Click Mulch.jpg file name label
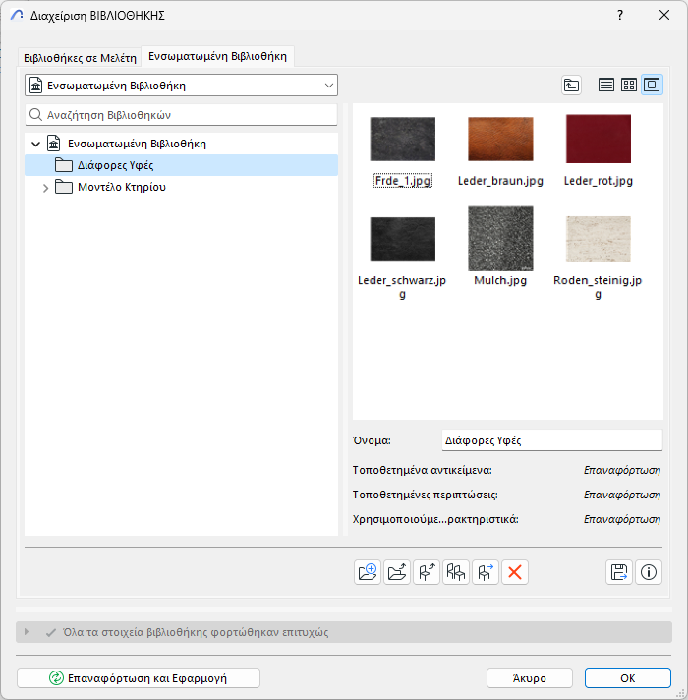688x700 pixels. click(500, 280)
